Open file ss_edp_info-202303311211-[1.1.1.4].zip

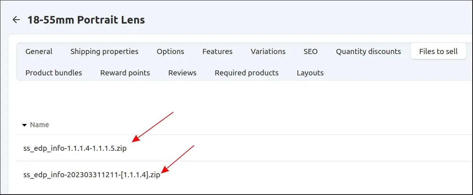click(92, 176)
